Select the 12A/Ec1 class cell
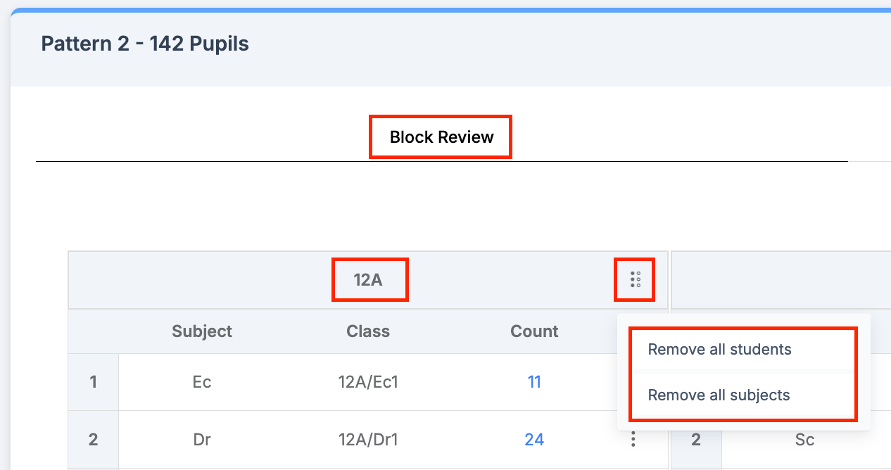 point(367,381)
